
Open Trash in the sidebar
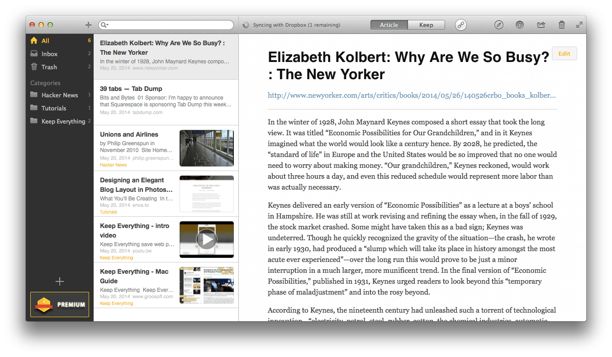click(60, 67)
